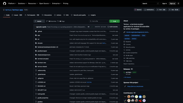Viewport: 183px width, 103px height.
Task: Select the heart Sponsor button
Action: coord(138,10)
